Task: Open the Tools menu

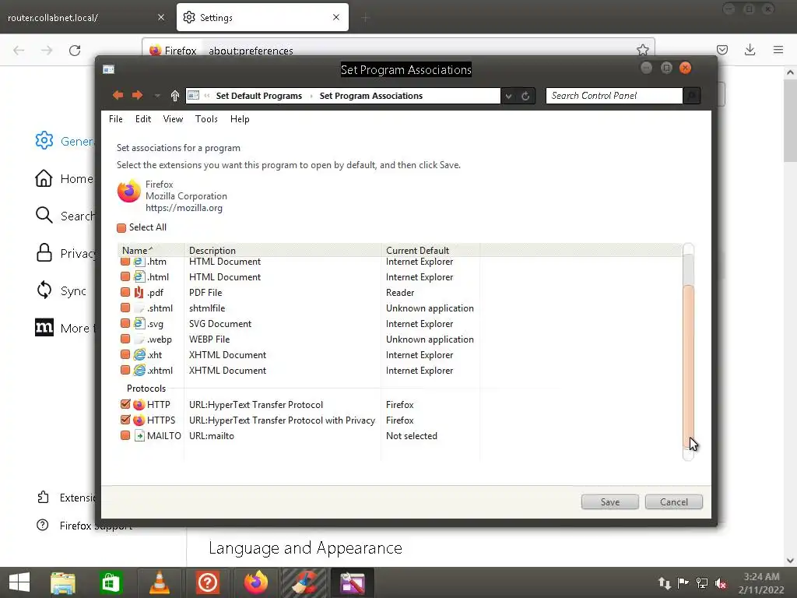Action: pyautogui.click(x=206, y=119)
